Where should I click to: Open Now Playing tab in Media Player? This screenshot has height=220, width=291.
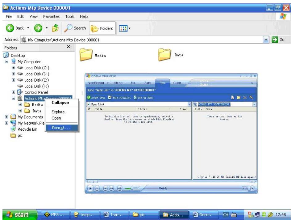[x=96, y=83]
